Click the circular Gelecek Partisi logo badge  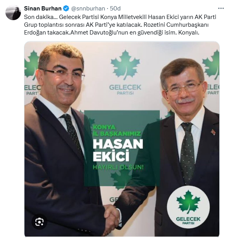[x=188, y=207]
